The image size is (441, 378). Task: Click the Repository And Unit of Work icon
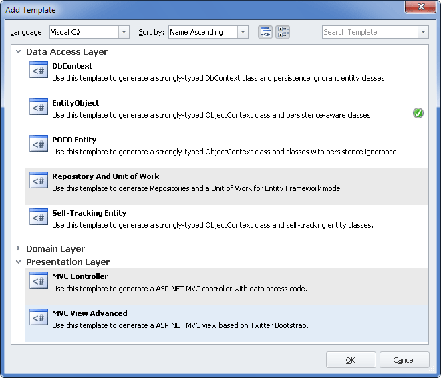[x=39, y=180]
